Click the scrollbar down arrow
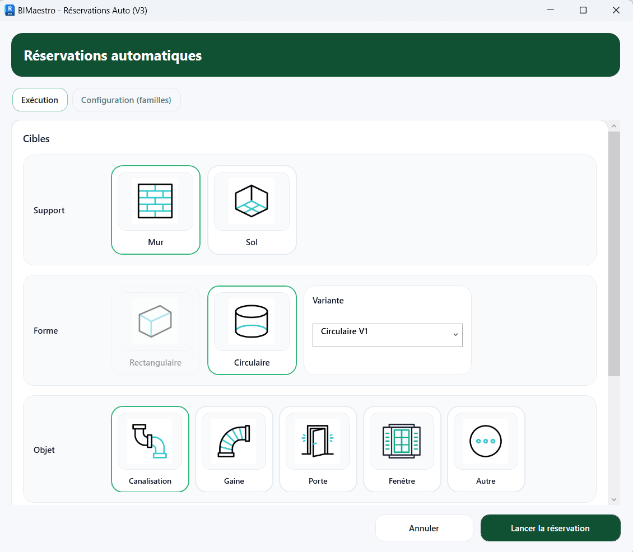 tap(613, 499)
